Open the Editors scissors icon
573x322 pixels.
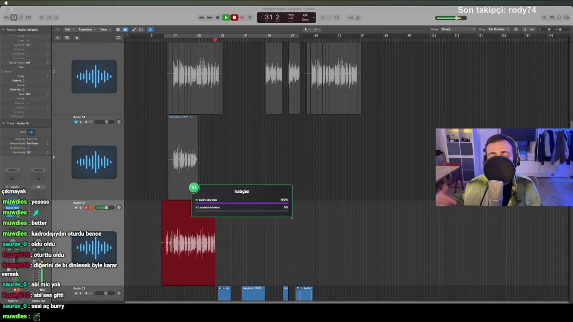pos(56,17)
